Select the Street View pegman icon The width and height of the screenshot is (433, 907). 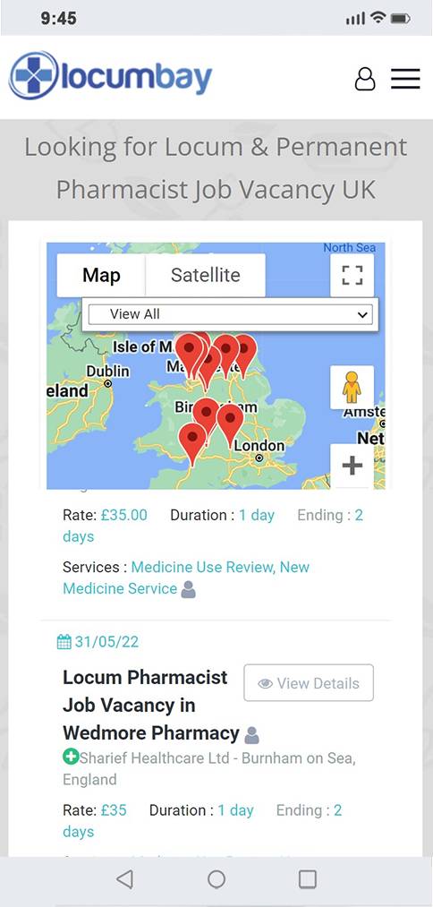pos(352,387)
